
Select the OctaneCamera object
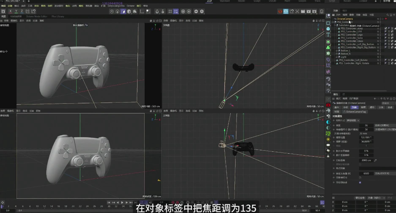[x=345, y=19]
